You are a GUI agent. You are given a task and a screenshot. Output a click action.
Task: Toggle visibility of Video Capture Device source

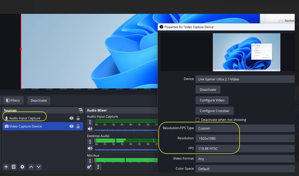coord(72,126)
